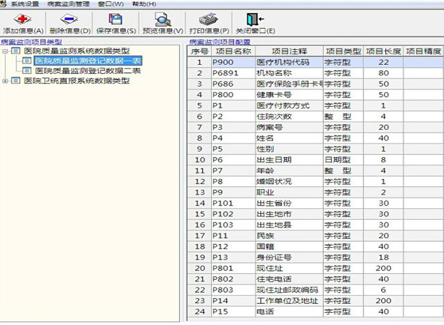This screenshot has width=444, height=325.
Task: Select tree item 医院质量监测登记数据一表
Action: 88,61
